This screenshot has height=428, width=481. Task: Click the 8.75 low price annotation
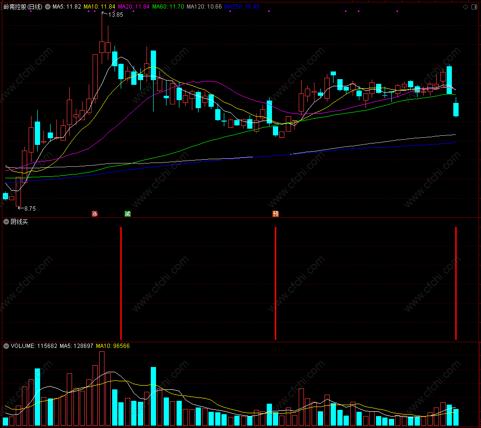[x=30, y=209]
